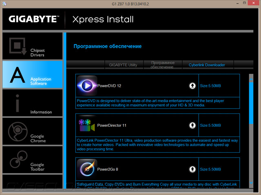261x195 pixels.
Task: Open the Chipset Drivers section
Action: coord(33,46)
